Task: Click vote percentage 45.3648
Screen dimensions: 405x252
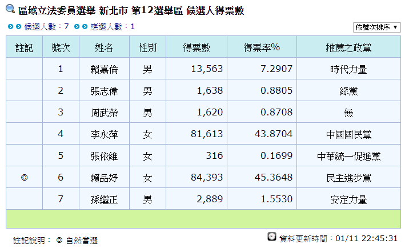Action: 274,178
